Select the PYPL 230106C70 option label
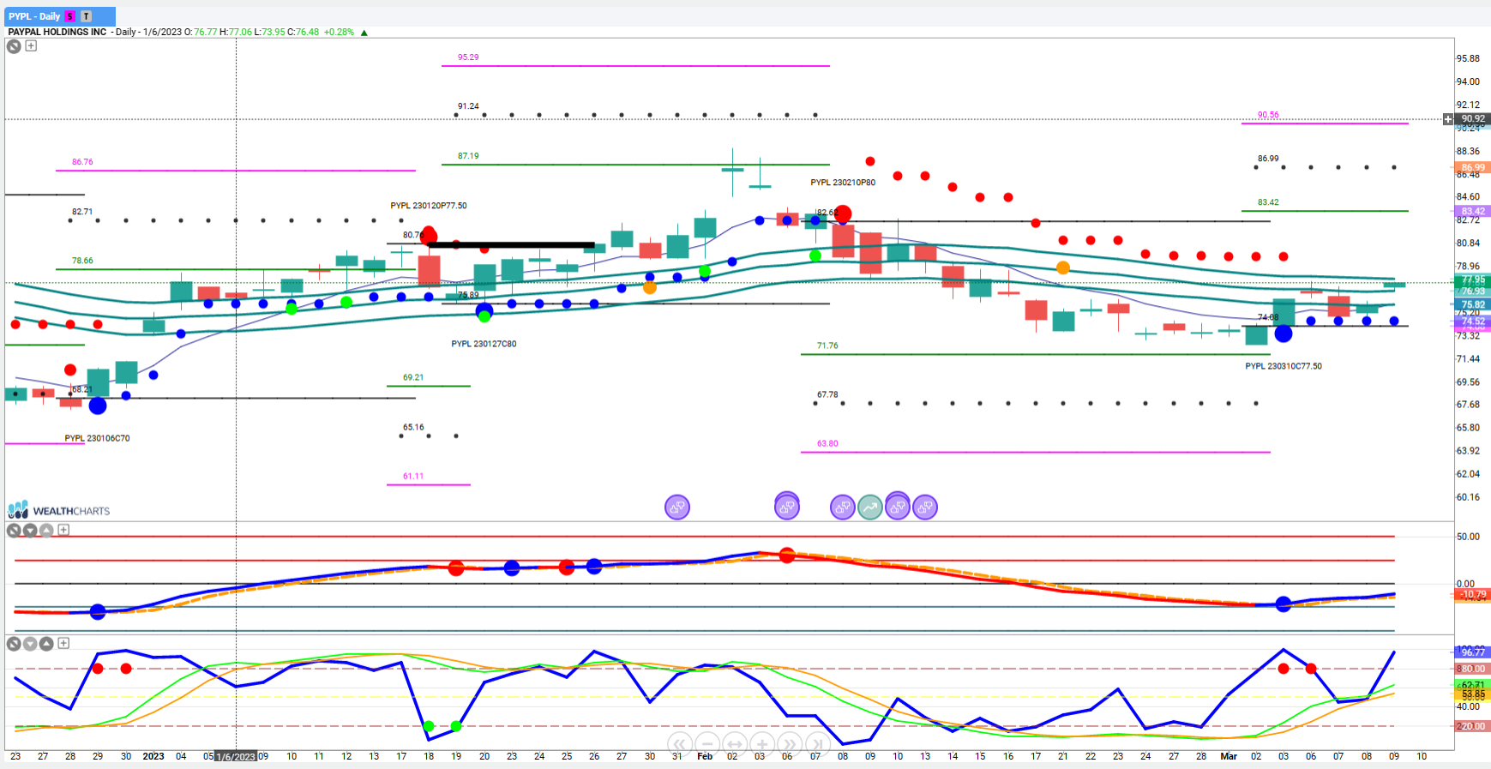The image size is (1491, 769). tap(97, 438)
